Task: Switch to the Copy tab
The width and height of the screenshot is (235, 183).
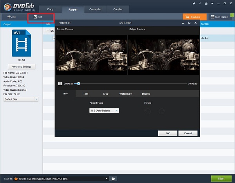Action: (x=50, y=9)
